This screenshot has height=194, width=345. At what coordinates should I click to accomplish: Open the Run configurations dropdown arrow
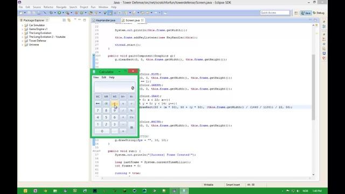63,13
